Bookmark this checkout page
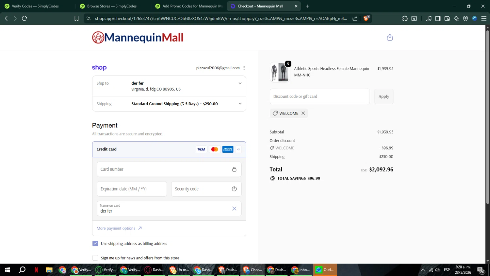This screenshot has width=490, height=276. point(76,18)
